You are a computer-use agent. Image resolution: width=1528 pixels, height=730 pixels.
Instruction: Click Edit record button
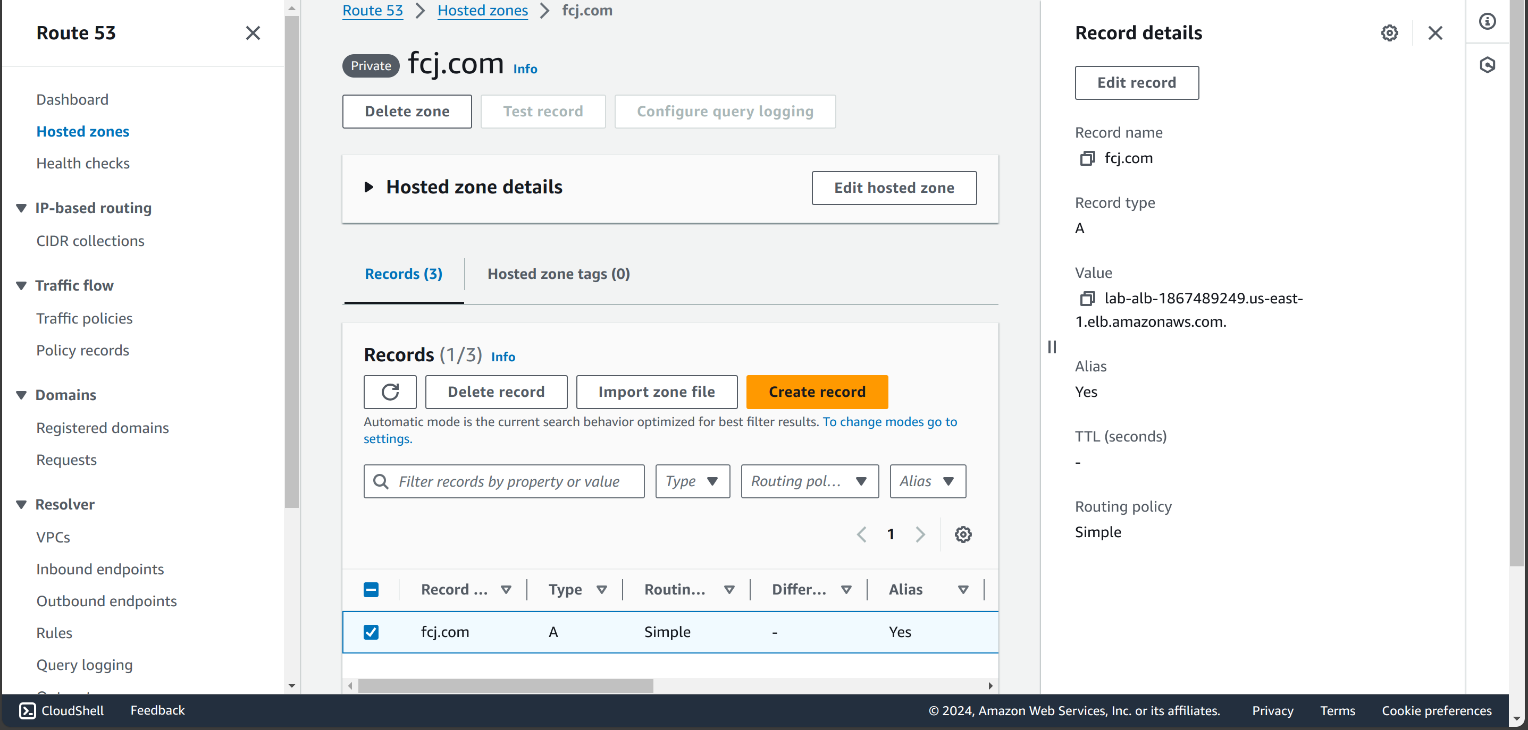1136,83
